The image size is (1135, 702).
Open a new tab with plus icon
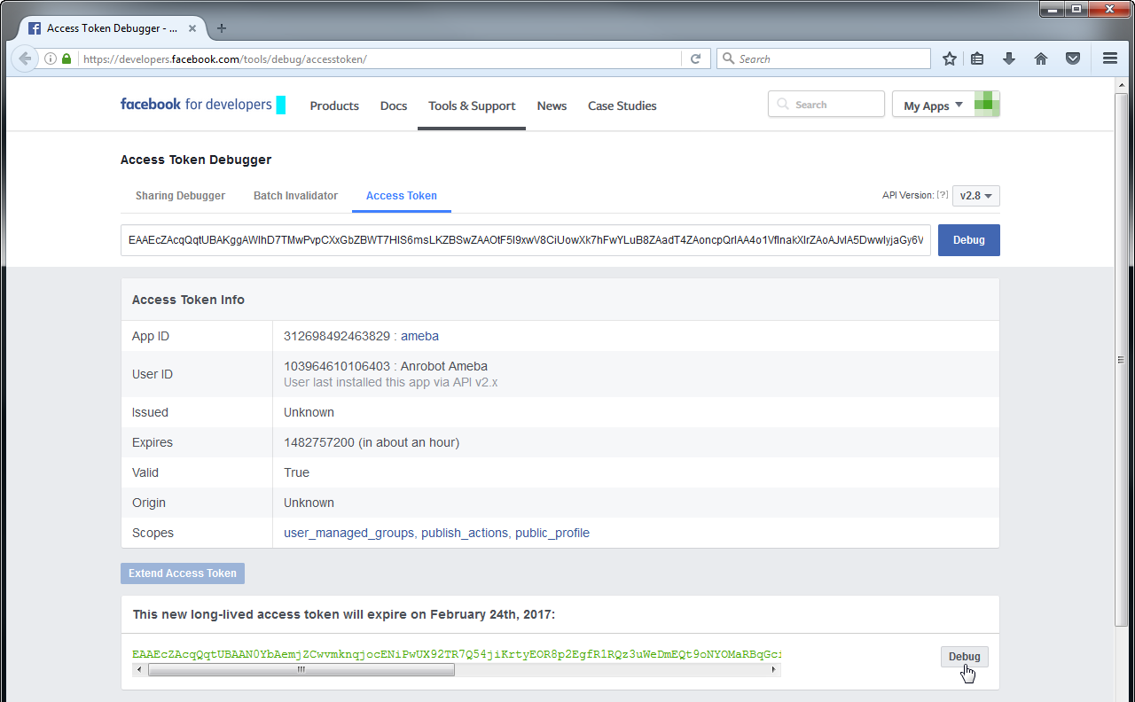click(x=222, y=28)
